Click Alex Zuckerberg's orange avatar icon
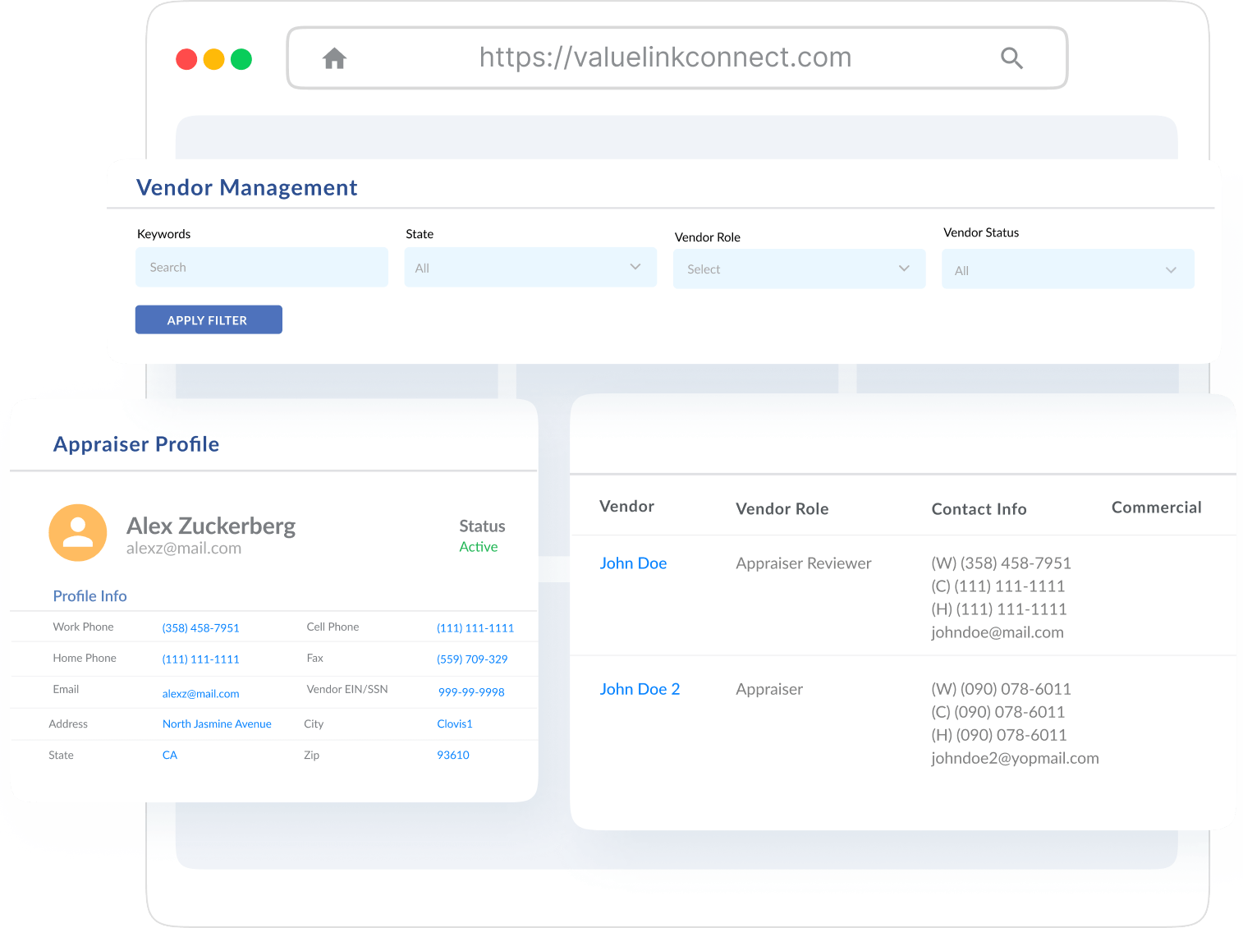1243x928 pixels. (78, 533)
